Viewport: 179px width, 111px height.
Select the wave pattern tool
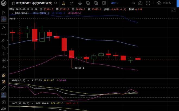click(4, 67)
